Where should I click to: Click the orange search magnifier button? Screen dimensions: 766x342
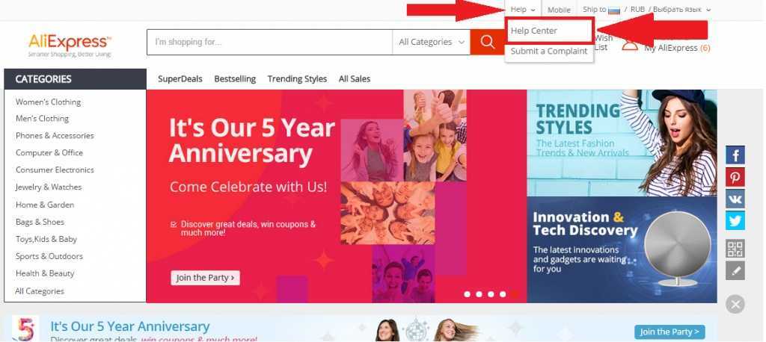point(487,42)
